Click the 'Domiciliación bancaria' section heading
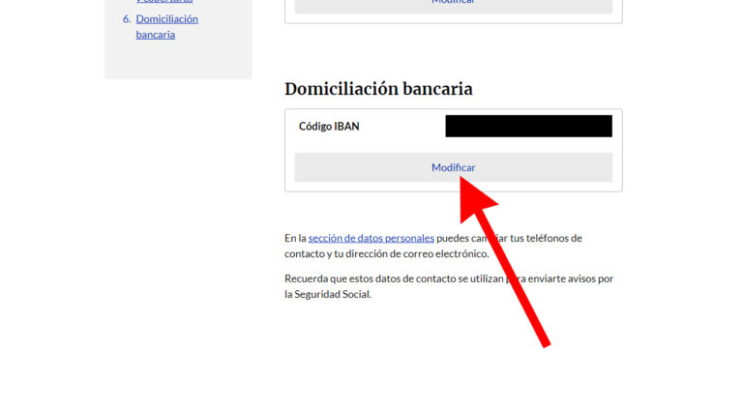This screenshot has width=743, height=410. click(378, 89)
